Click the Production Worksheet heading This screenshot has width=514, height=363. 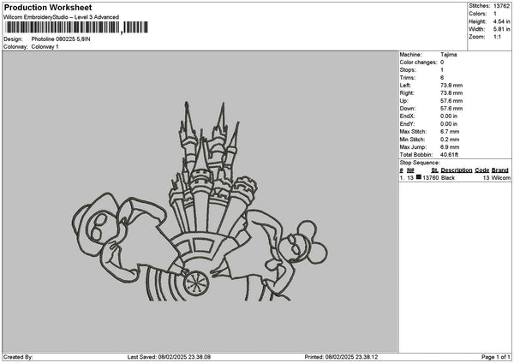[x=48, y=8]
